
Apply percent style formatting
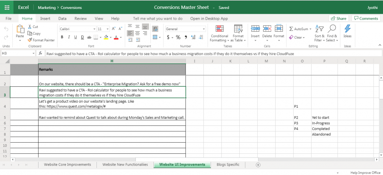(x=178, y=37)
